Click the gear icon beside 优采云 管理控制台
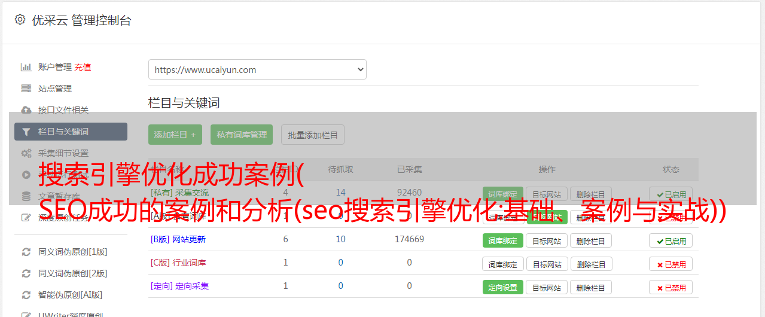 coord(20,20)
